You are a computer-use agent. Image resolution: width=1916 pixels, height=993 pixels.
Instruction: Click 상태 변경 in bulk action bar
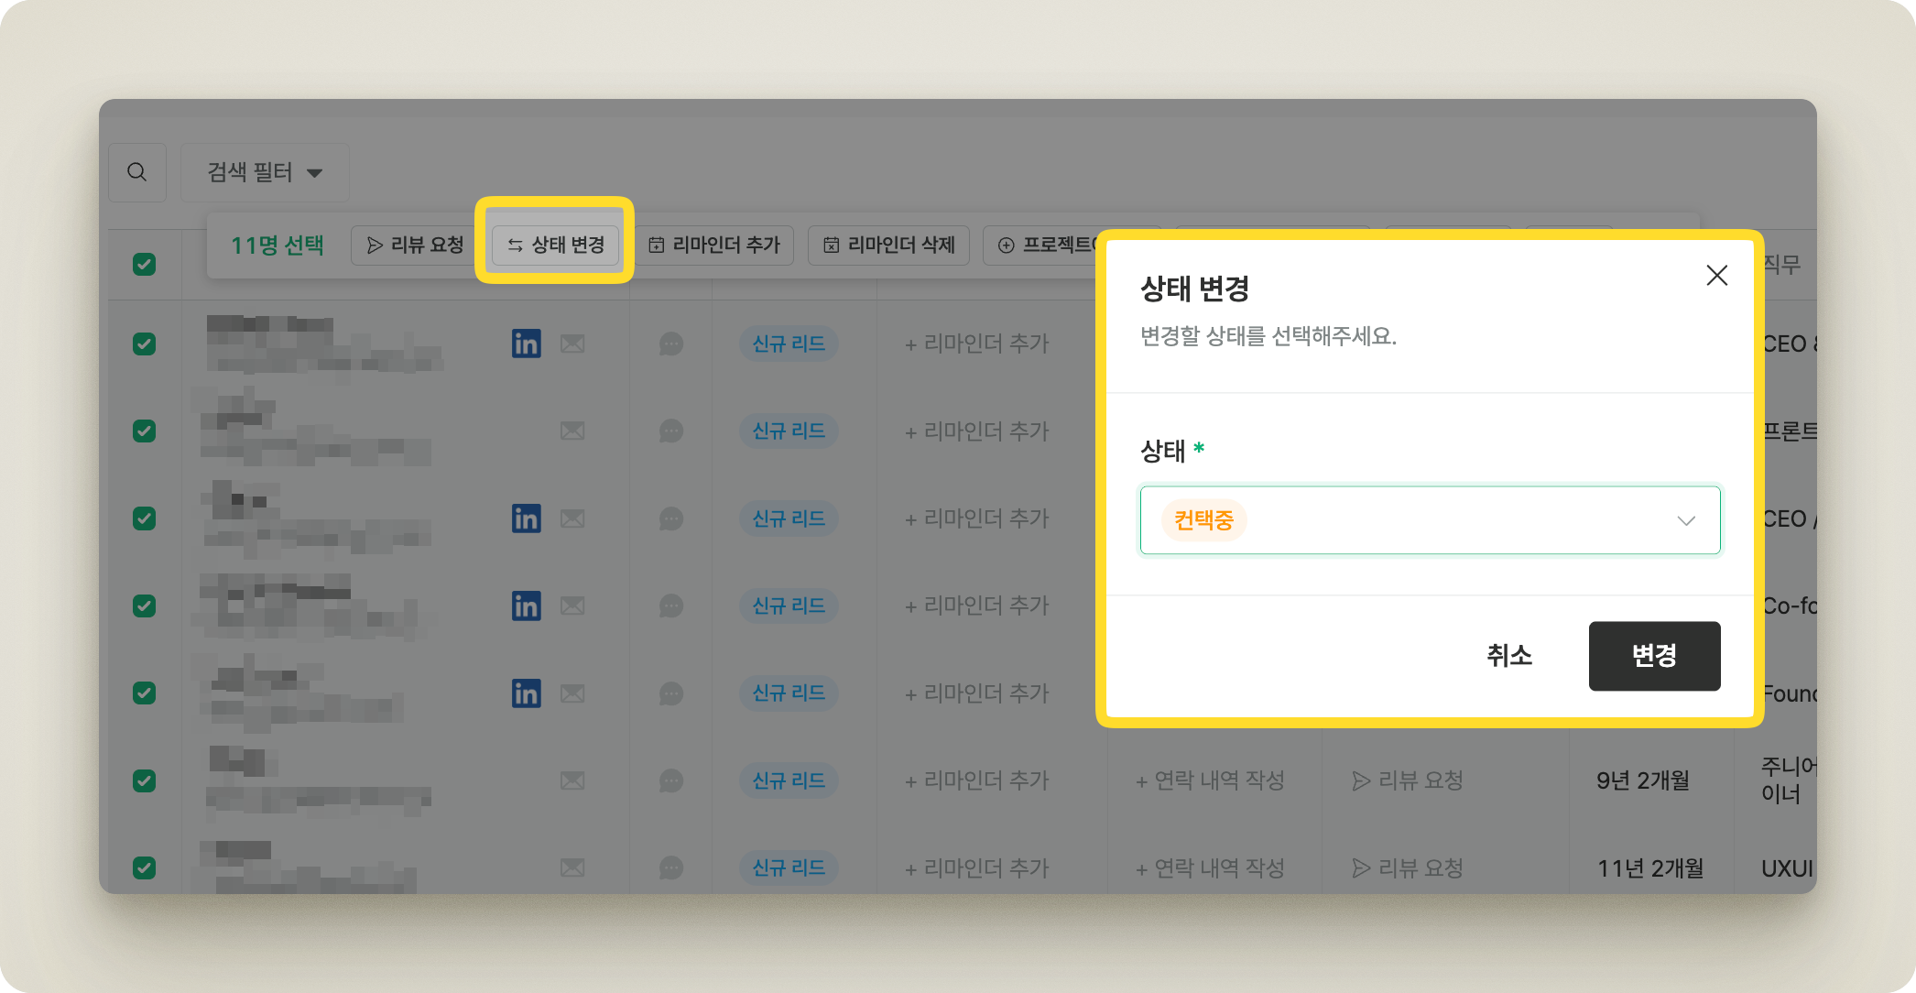(555, 245)
